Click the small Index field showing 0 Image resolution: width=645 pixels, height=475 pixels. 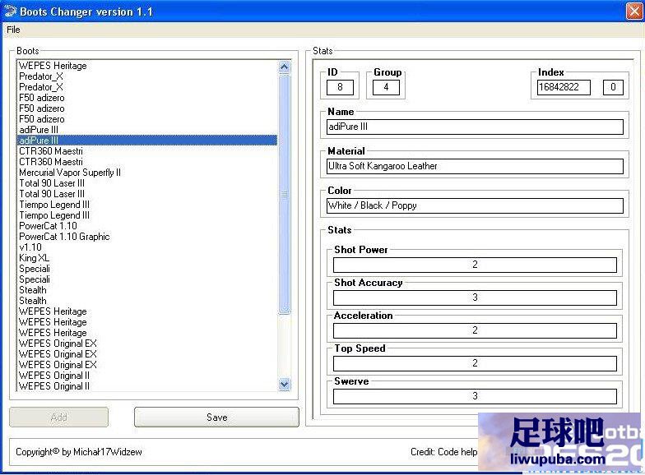coord(613,87)
